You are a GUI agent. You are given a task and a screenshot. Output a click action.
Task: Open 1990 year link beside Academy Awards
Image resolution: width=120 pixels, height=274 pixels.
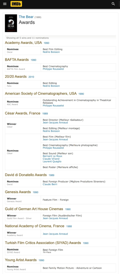(47, 43)
